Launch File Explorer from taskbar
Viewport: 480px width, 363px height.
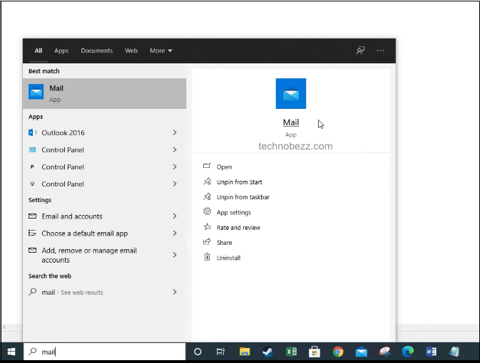(x=245, y=352)
